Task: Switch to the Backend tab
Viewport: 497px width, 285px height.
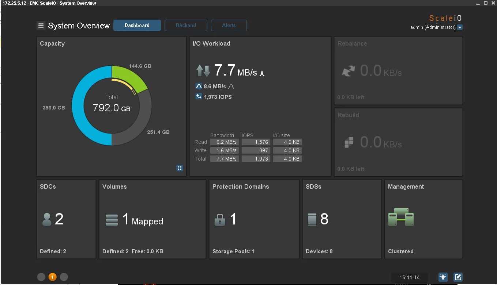Action: click(x=186, y=26)
